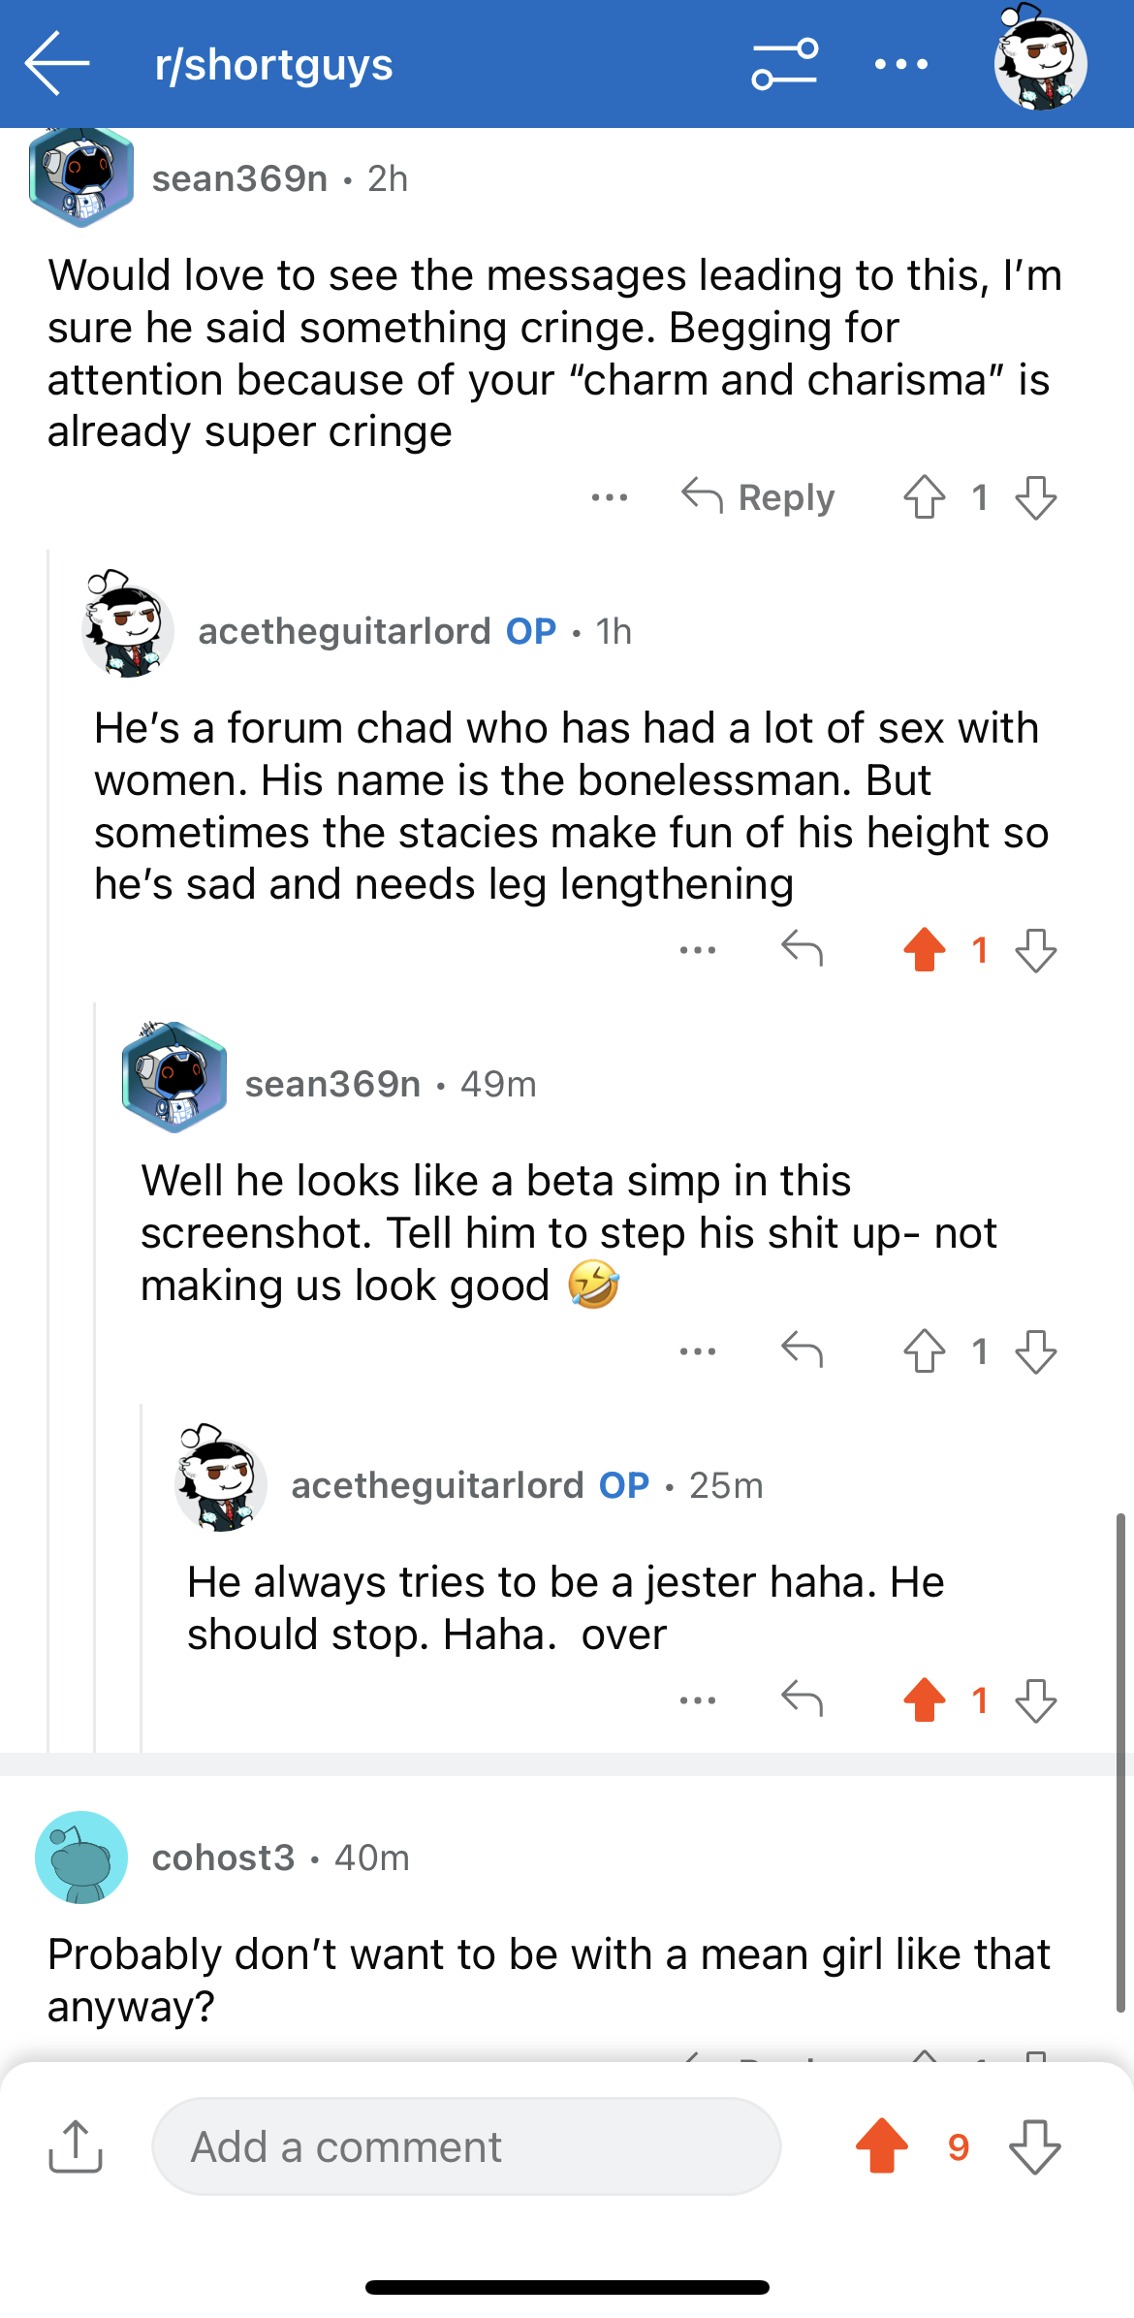The width and height of the screenshot is (1134, 2318).
Task: Open r/shortguys subreddit title
Action: point(274,65)
